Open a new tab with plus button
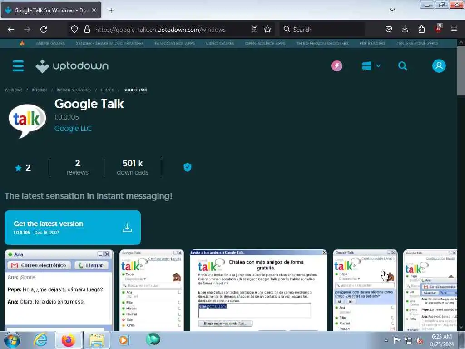 [x=111, y=10]
